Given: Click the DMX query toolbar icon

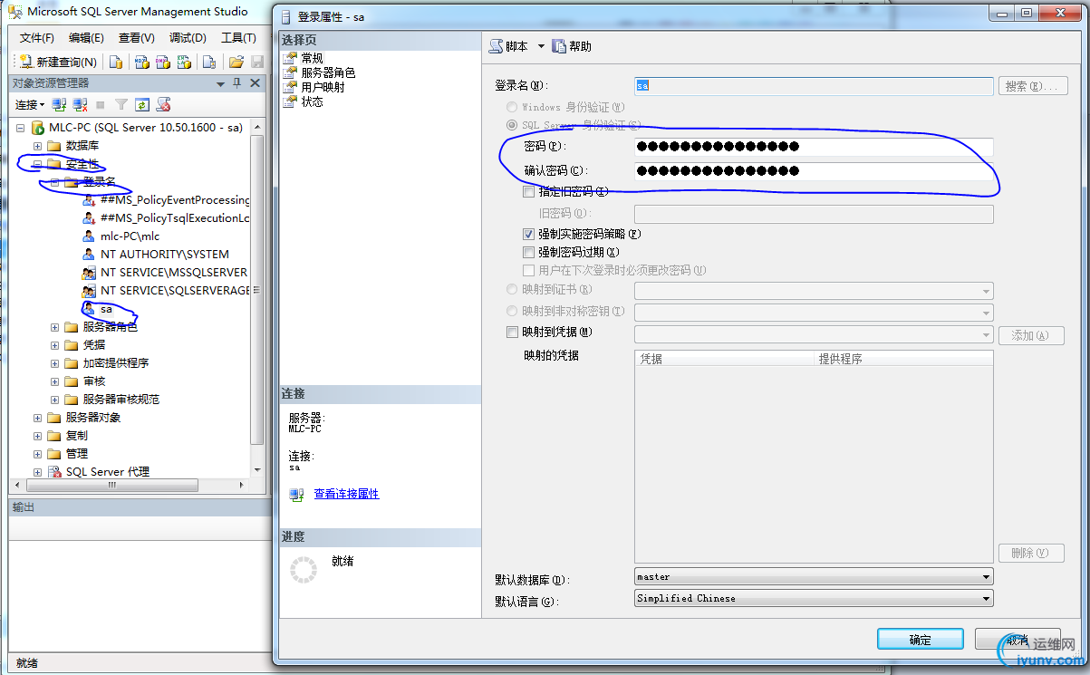Looking at the screenshot, I should [162, 62].
